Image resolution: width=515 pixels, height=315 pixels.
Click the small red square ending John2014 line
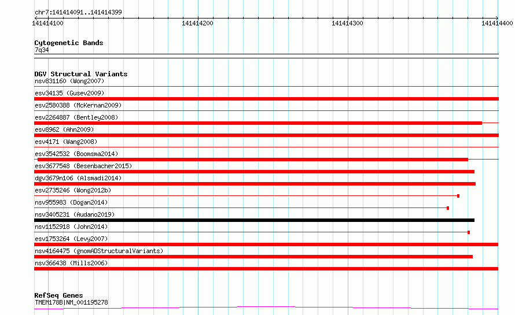(469, 232)
